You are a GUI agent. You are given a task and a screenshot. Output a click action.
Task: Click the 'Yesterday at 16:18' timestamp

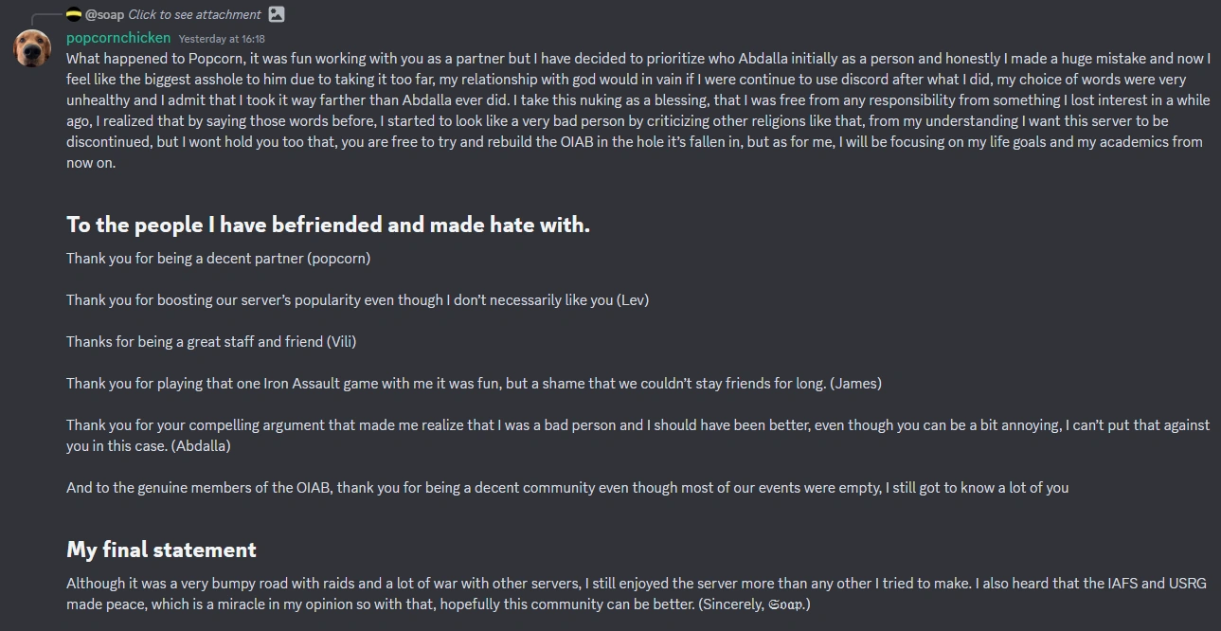click(222, 39)
